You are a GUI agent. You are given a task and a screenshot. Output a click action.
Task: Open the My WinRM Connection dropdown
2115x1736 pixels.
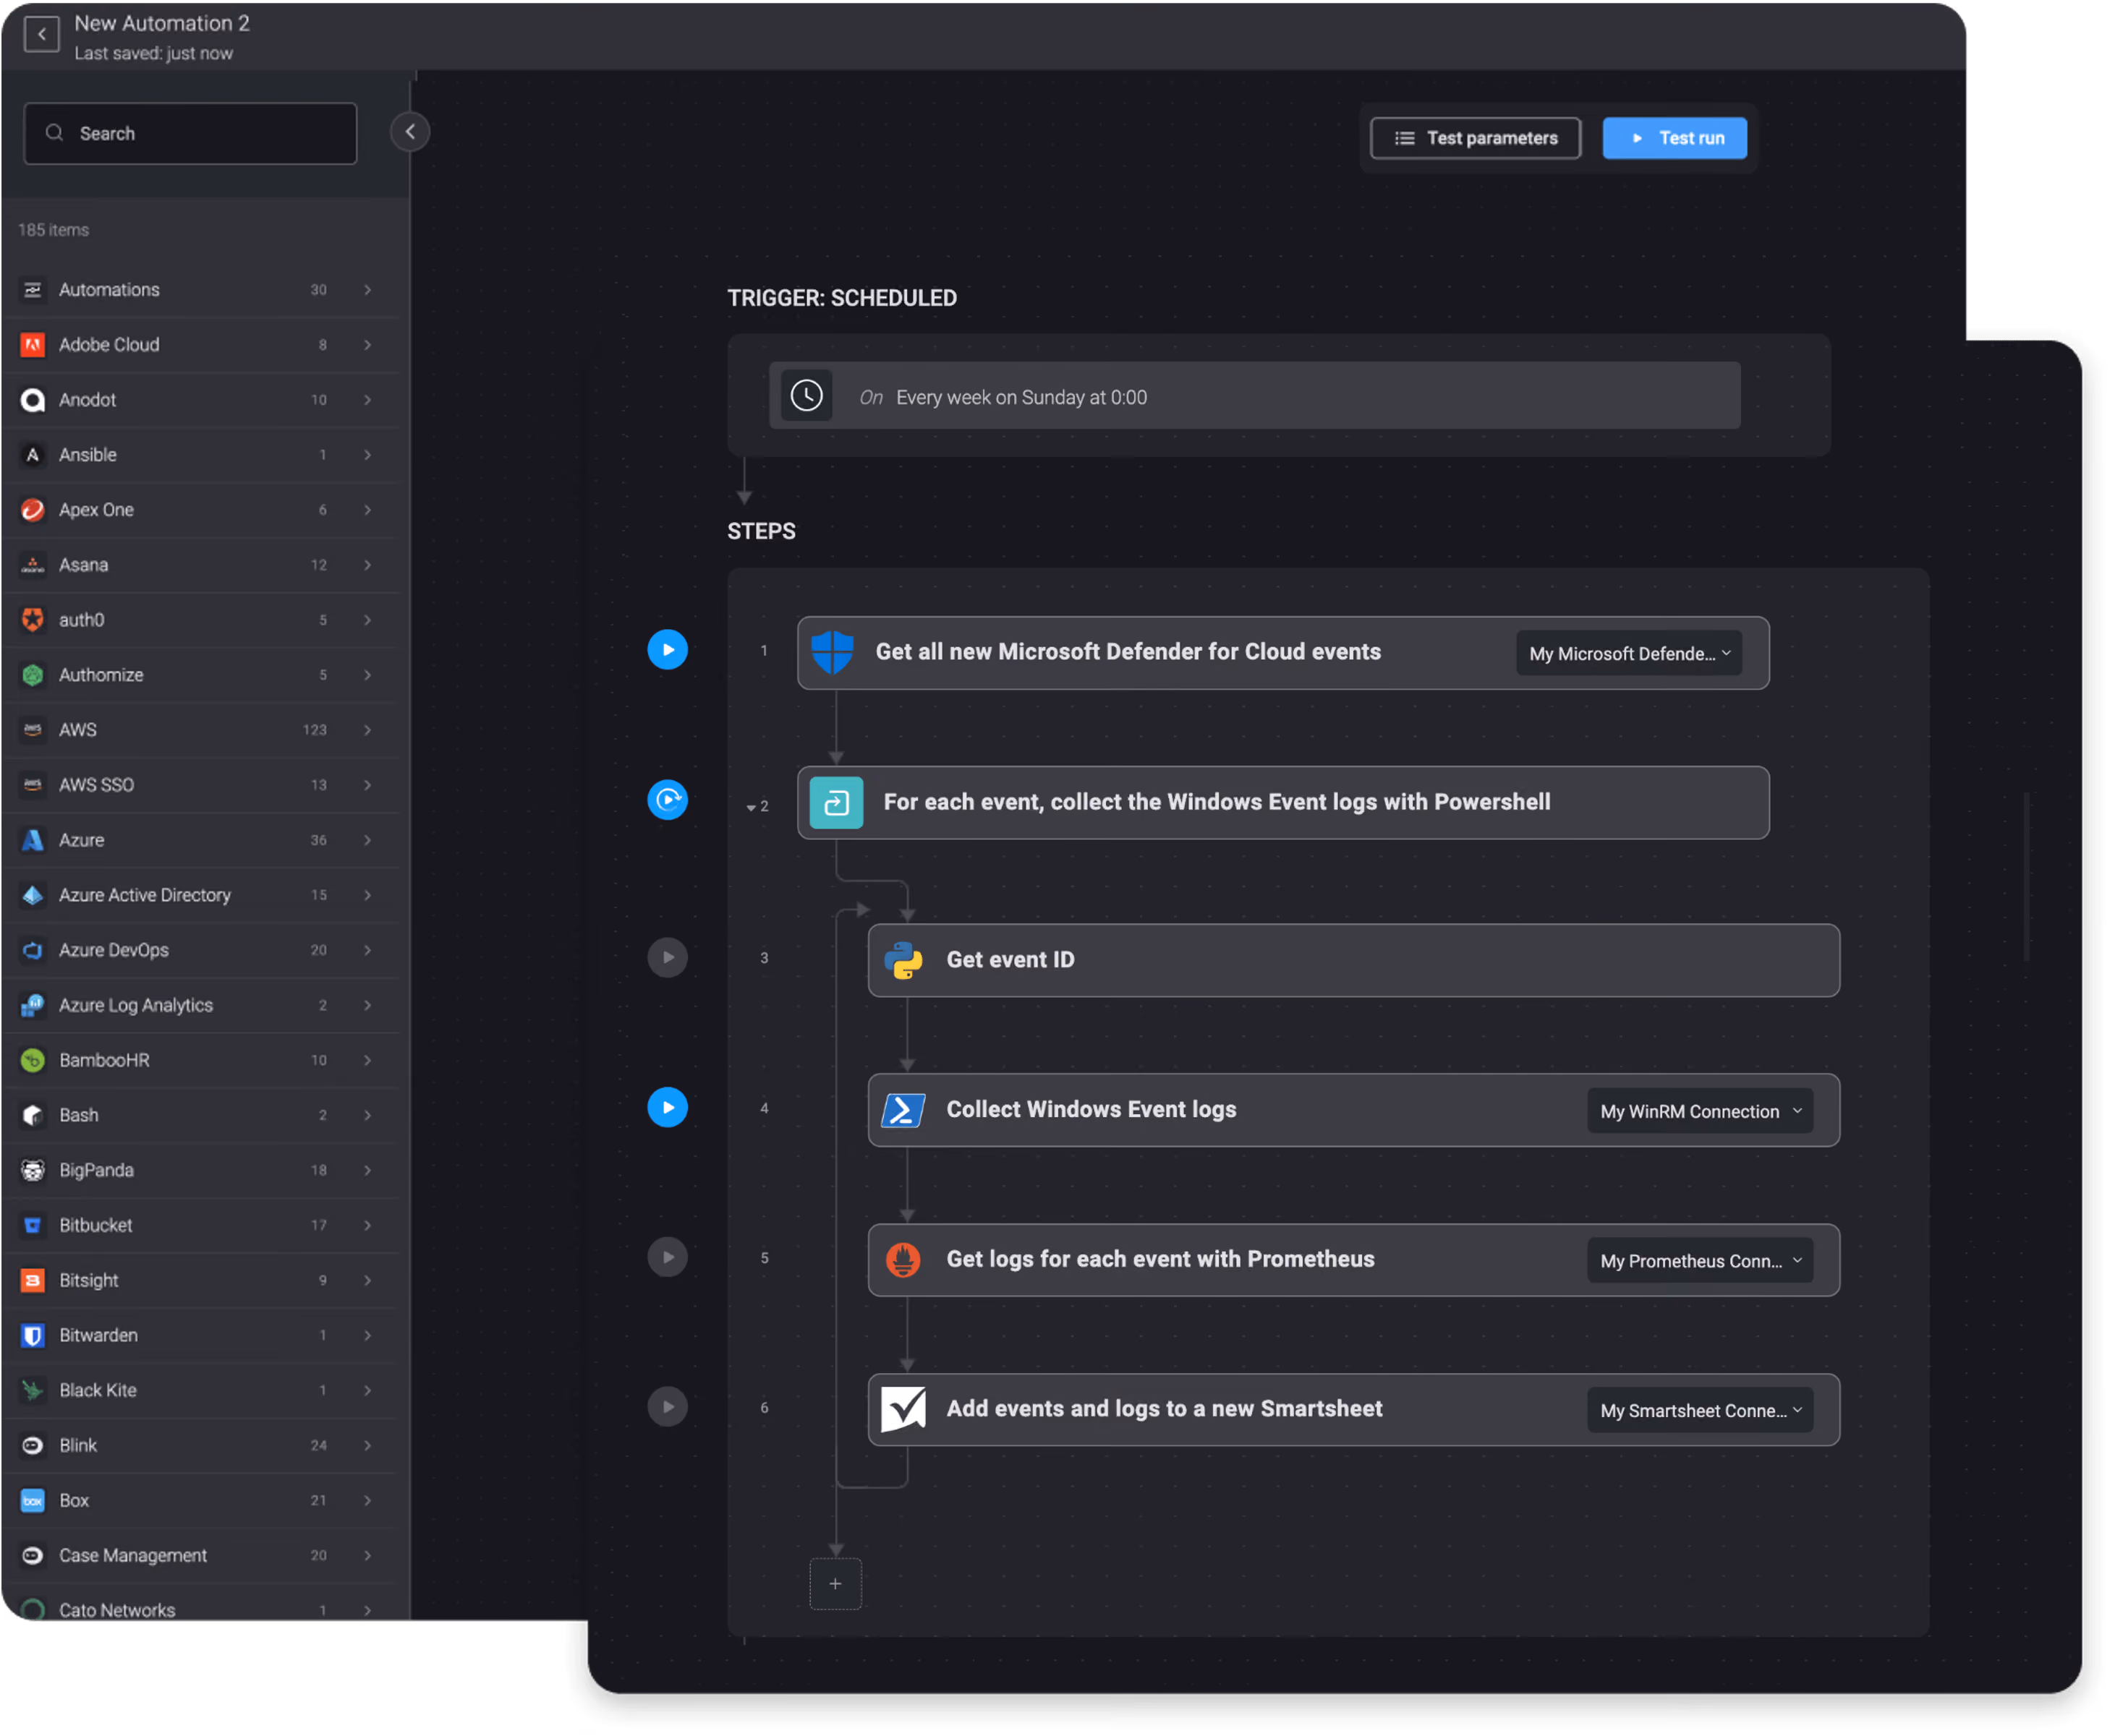pos(1701,1112)
